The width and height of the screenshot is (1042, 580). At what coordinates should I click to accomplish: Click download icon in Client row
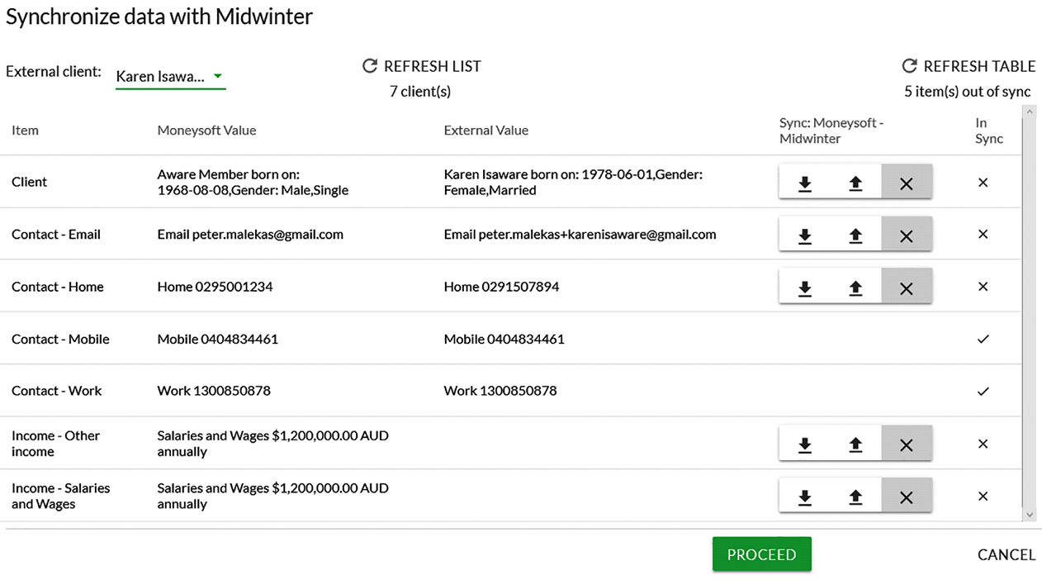[804, 183]
